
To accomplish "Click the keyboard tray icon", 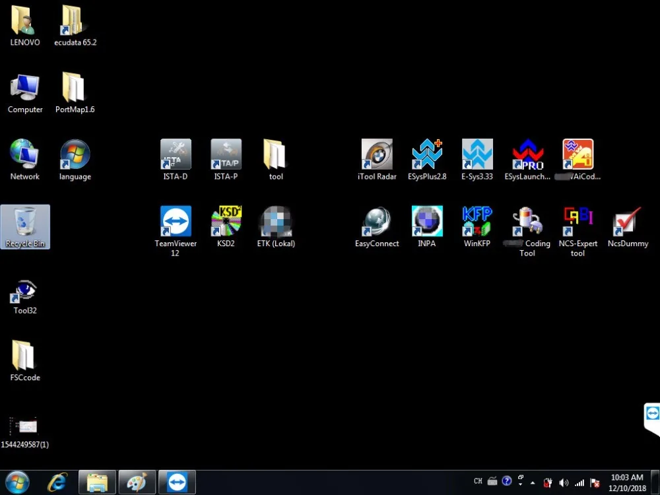I will pos(492,480).
